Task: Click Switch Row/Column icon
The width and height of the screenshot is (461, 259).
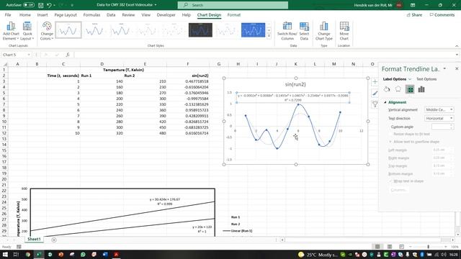Action: tap(287, 31)
